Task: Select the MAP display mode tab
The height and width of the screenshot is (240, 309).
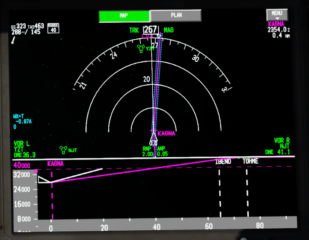Action: point(124,16)
